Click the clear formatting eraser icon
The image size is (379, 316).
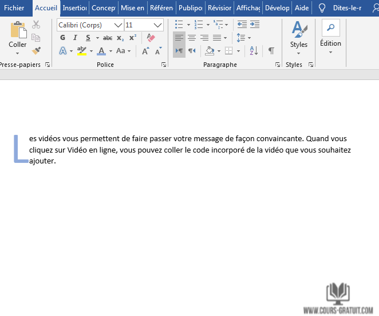(x=151, y=38)
